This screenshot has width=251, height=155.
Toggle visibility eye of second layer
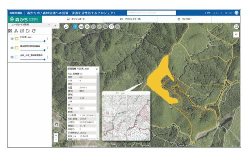(x=12, y=48)
